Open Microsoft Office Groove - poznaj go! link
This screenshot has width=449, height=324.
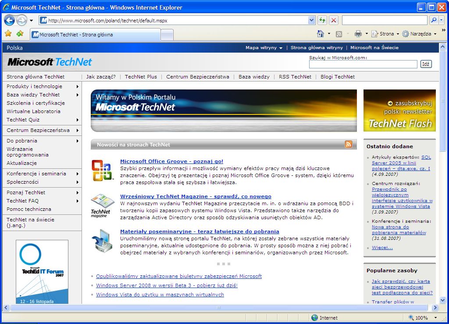171,161
